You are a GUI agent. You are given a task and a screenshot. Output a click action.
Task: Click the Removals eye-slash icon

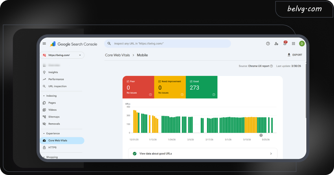[44, 124]
